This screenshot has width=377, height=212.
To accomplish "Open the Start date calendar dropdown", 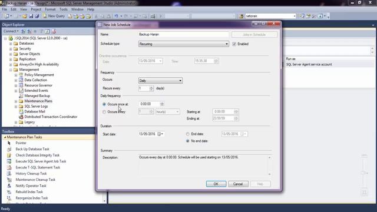I will point(160,134).
